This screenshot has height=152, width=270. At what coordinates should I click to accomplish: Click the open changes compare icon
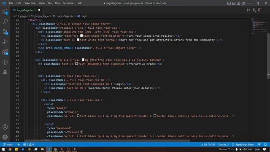click(x=254, y=10)
